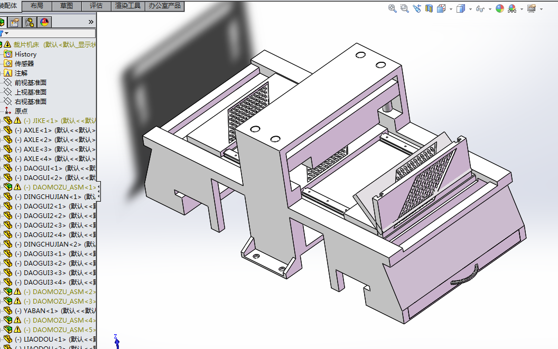The width and height of the screenshot is (558, 349).
Task: Click the Previous View binoculars icon
Action: (x=418, y=8)
